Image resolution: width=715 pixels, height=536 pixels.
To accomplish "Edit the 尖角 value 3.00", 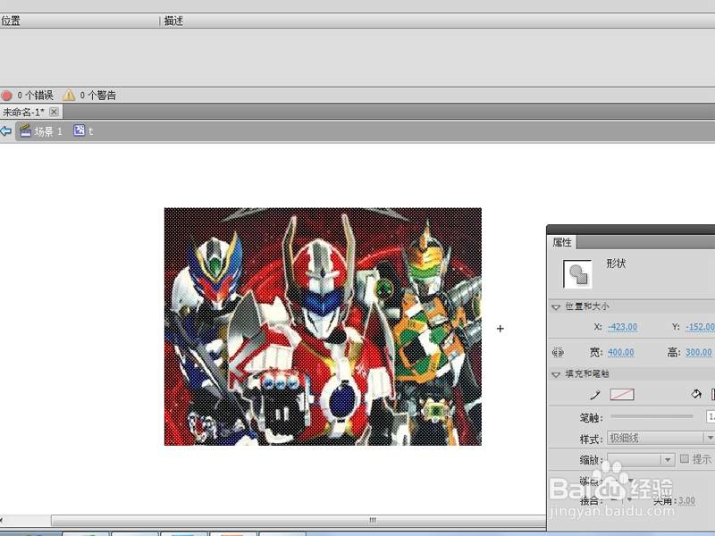I will (x=686, y=501).
